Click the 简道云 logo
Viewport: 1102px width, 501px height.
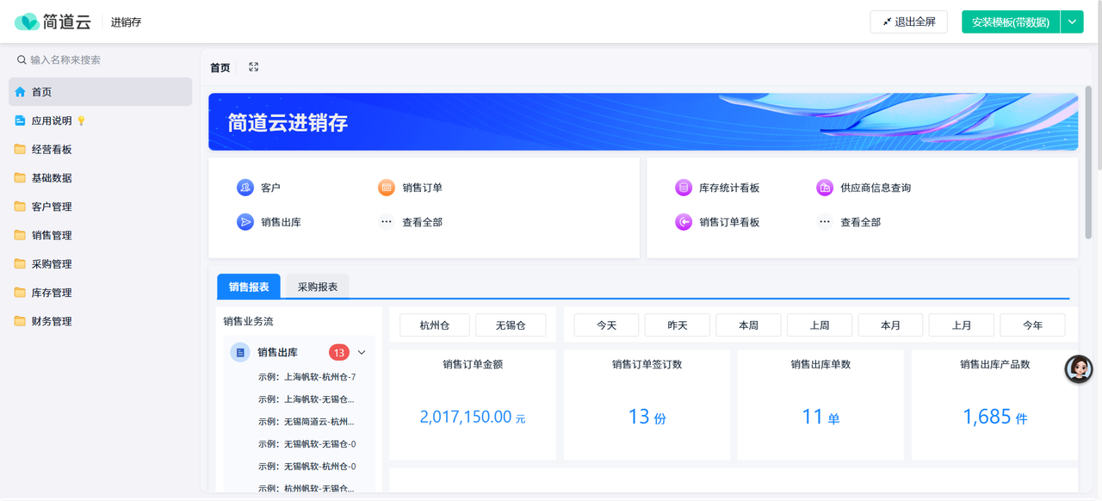pos(53,22)
